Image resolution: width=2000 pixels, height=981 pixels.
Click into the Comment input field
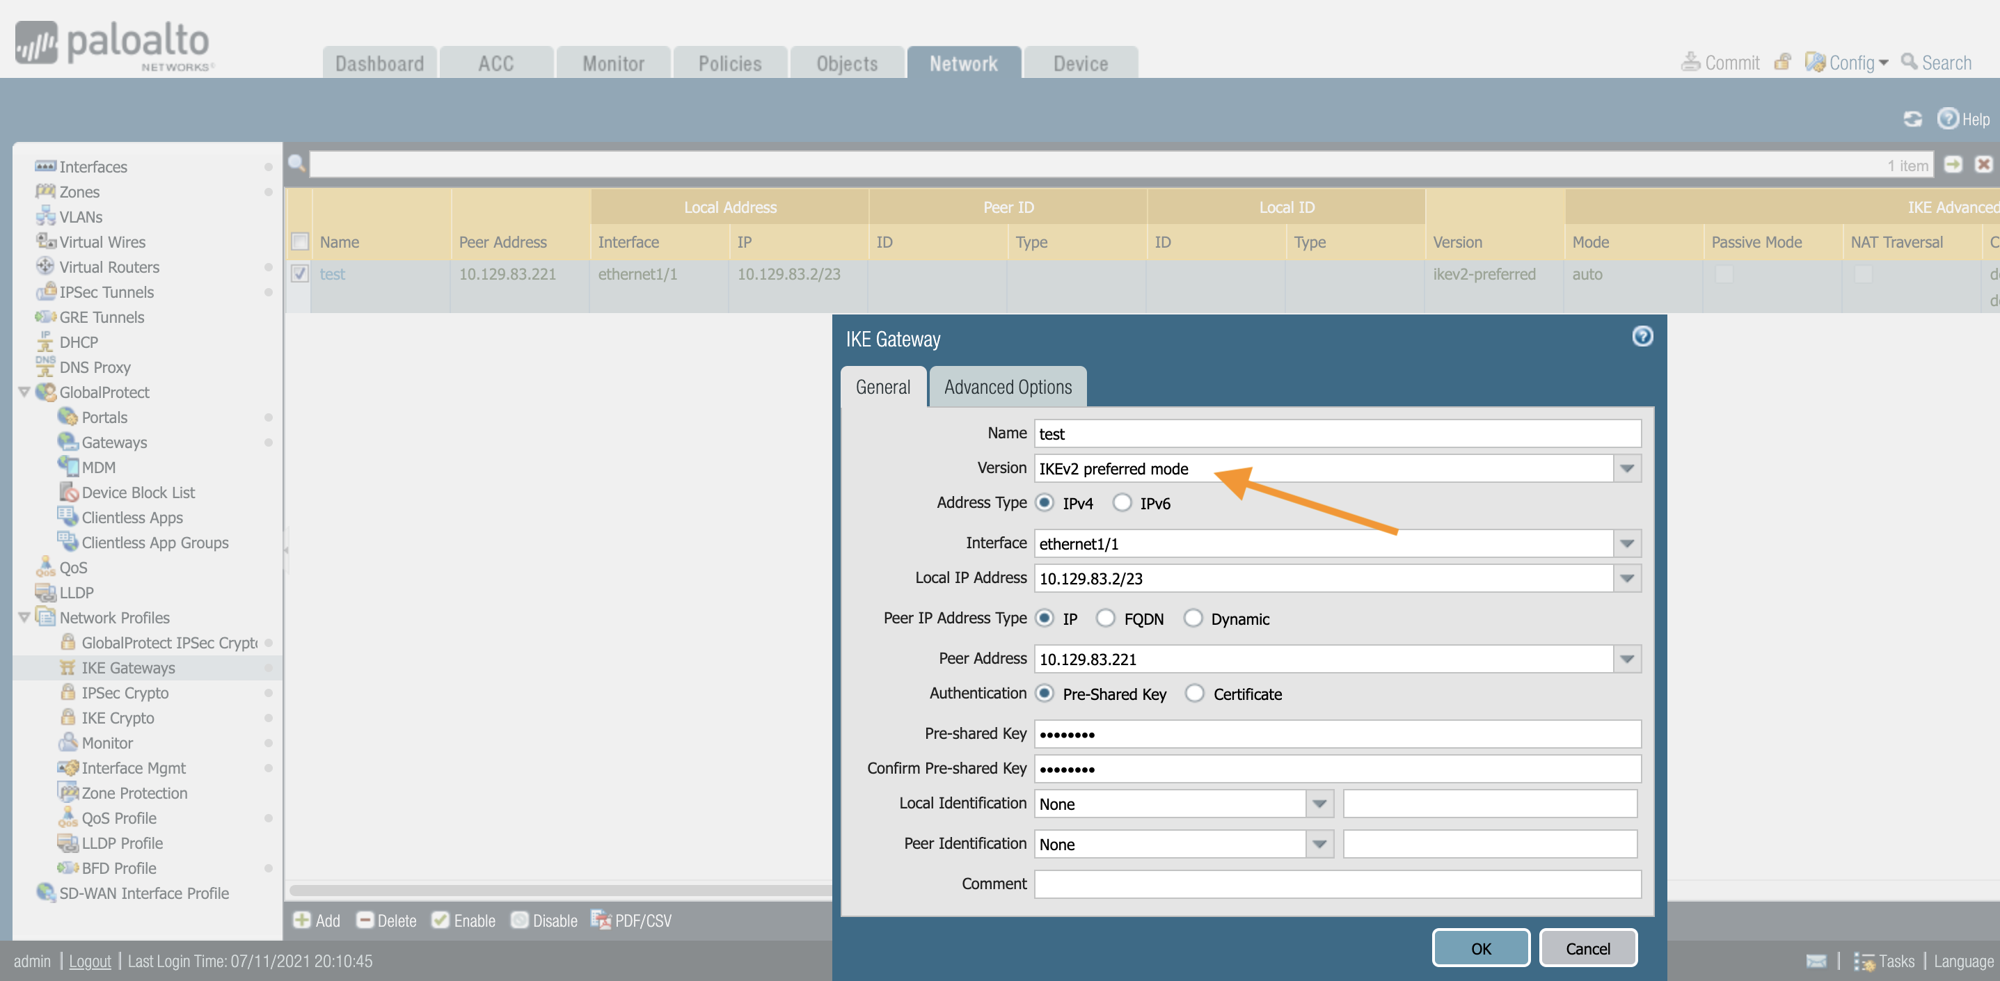1337,883
